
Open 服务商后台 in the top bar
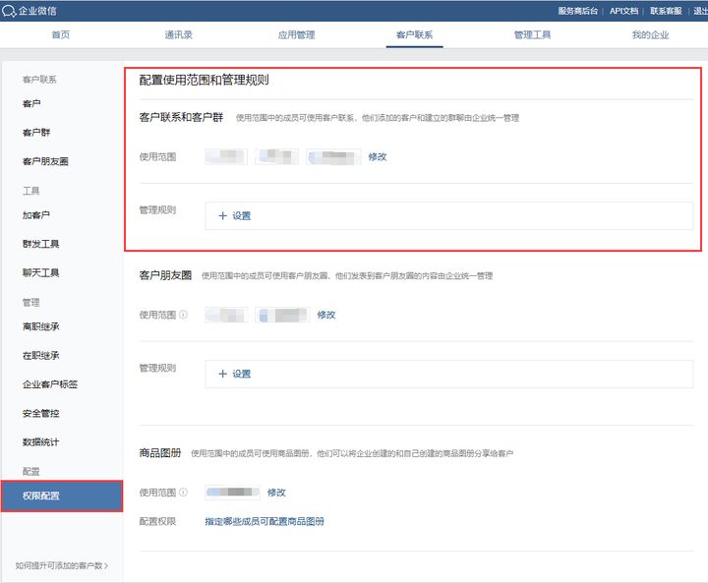click(577, 11)
